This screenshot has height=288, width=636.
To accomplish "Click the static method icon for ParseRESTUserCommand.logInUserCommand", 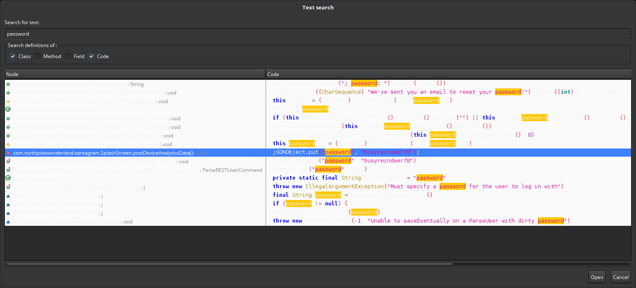I will pyautogui.click(x=8, y=170).
